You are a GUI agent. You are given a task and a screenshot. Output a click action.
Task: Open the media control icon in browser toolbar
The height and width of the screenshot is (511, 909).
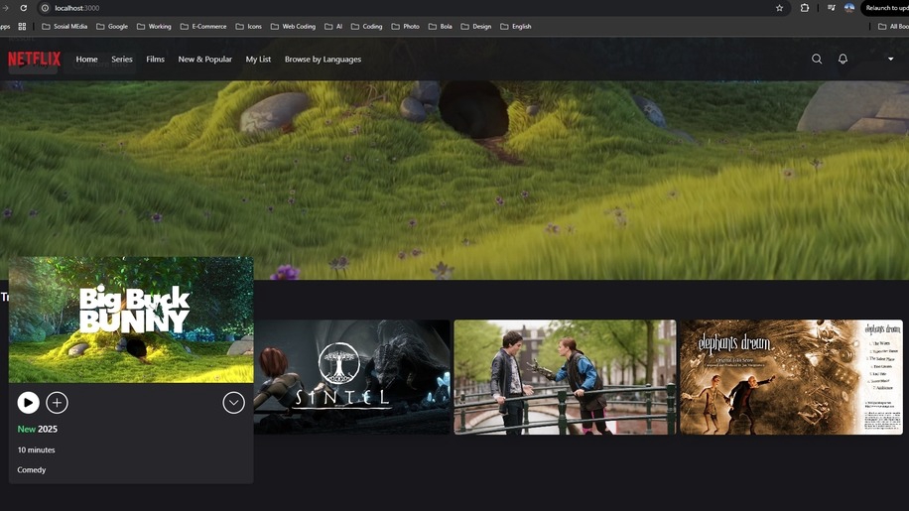pyautogui.click(x=832, y=8)
